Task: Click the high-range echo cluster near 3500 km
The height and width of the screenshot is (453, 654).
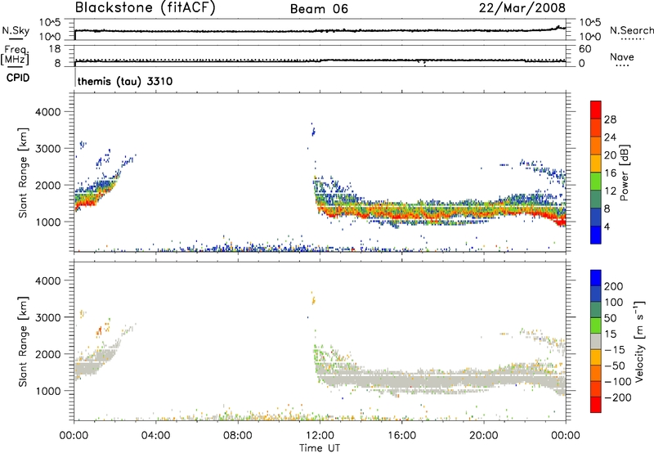Action: (x=313, y=131)
